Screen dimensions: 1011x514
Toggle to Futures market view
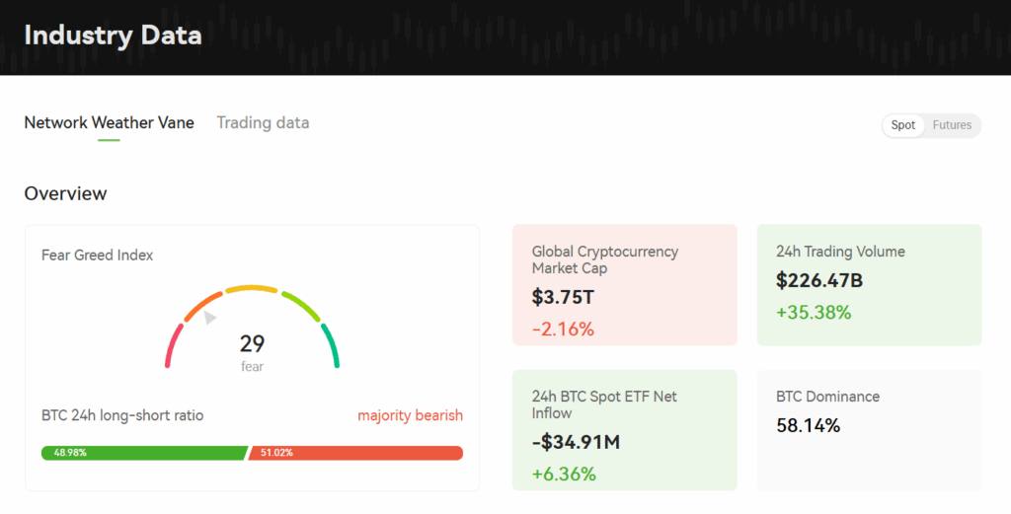(952, 125)
